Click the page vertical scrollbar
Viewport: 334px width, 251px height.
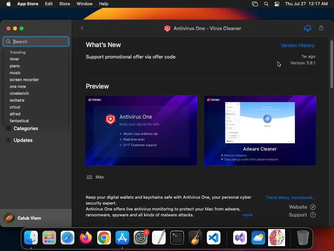[x=332, y=64]
